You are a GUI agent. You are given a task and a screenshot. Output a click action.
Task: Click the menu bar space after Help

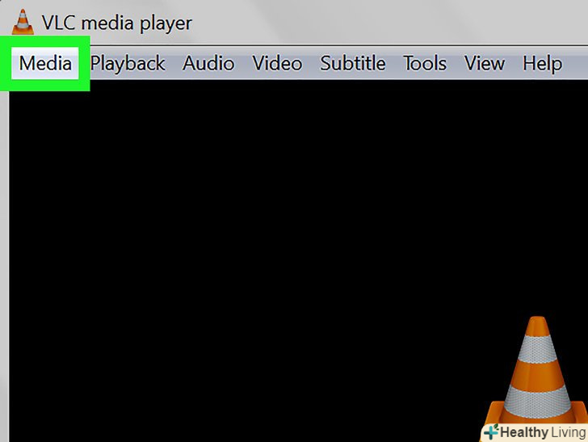coord(576,63)
